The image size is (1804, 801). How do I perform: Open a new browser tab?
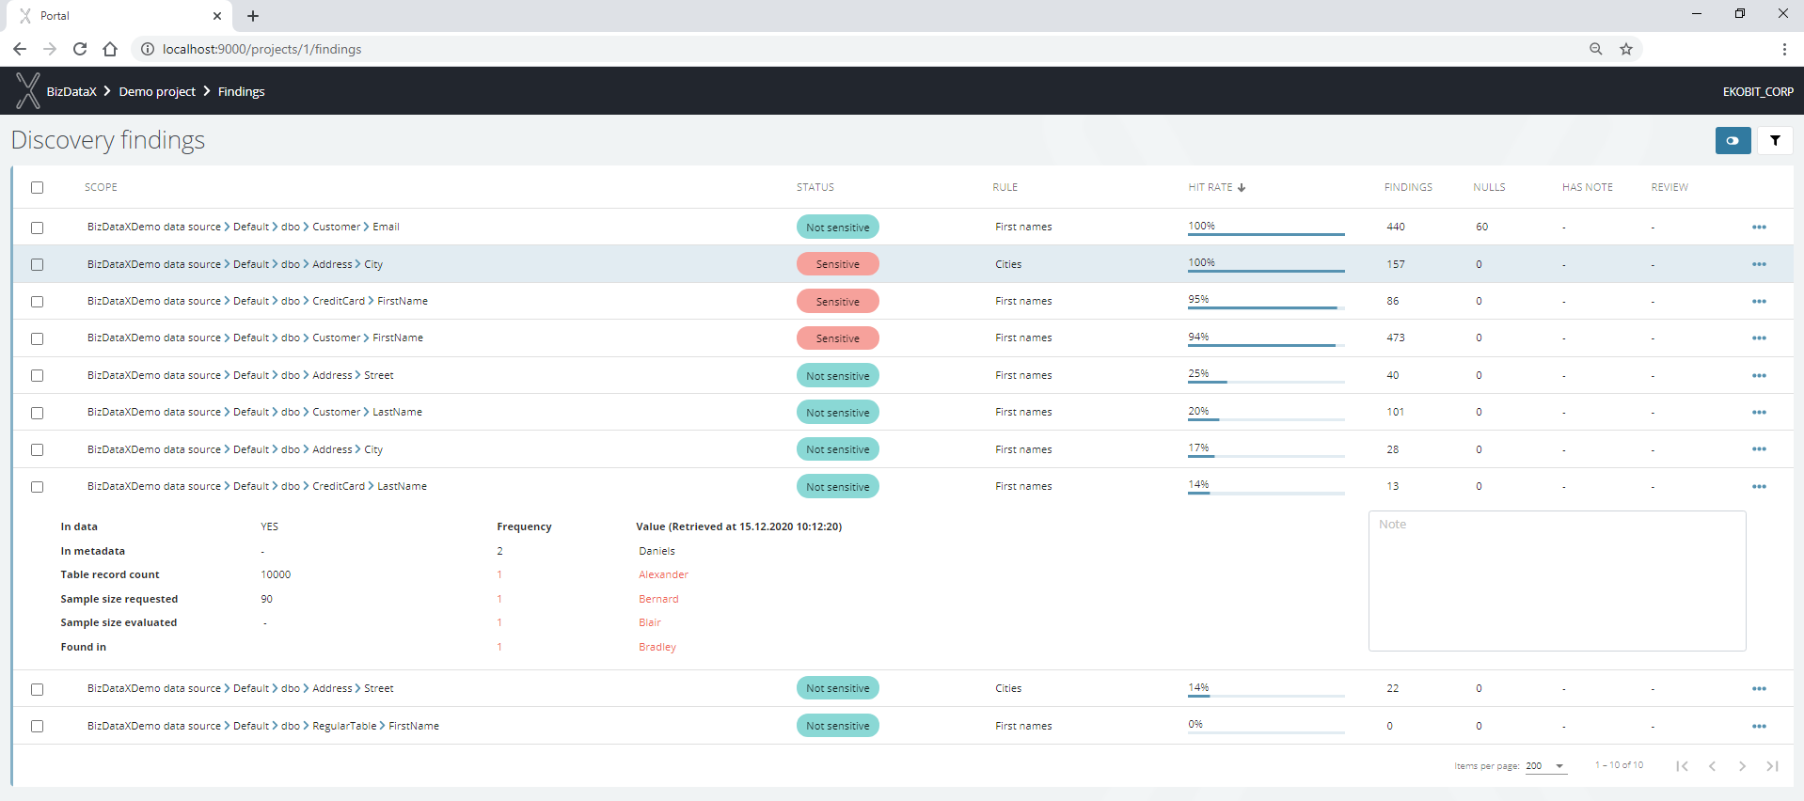[x=253, y=16]
